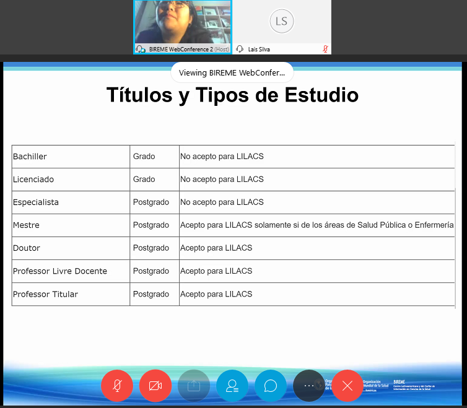Click Acepto para LILACS in Professor Livre Docente row
The image size is (467, 408).
pyautogui.click(x=216, y=271)
